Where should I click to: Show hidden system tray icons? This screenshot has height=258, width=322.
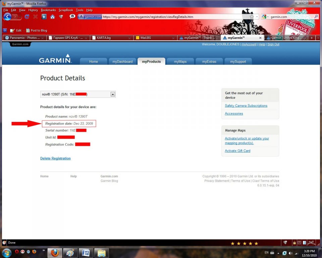(278, 253)
